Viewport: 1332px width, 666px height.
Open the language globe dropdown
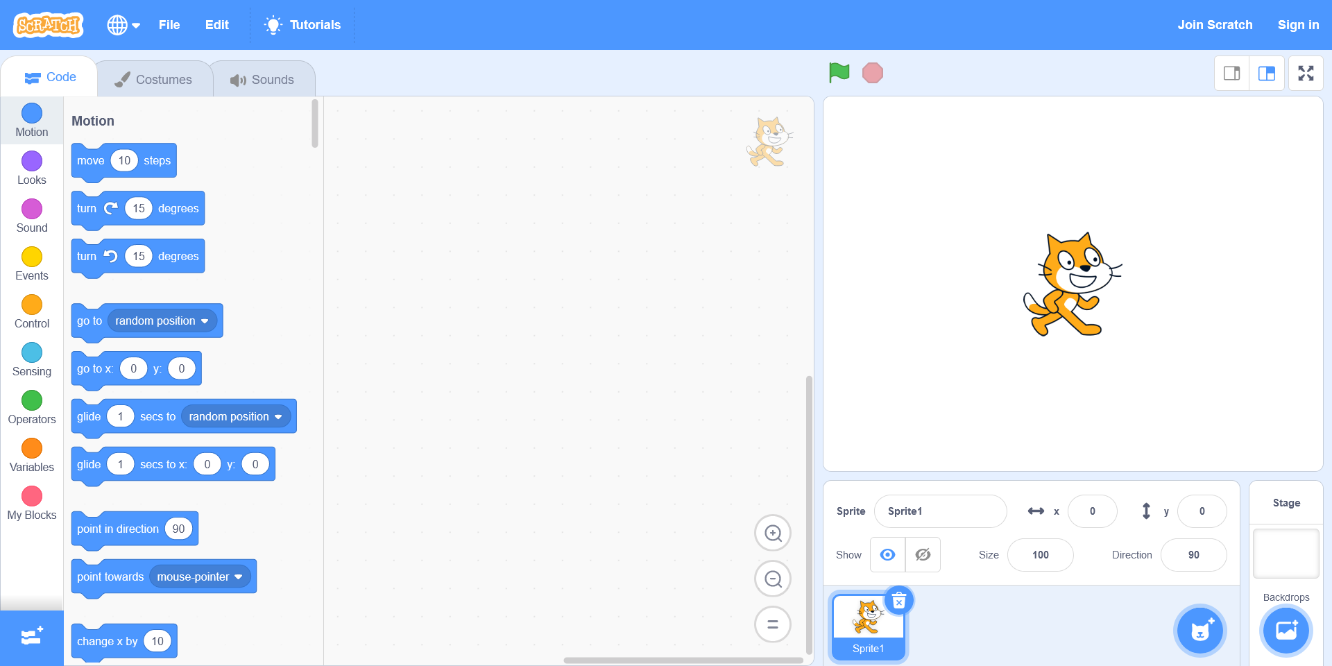coord(123,25)
